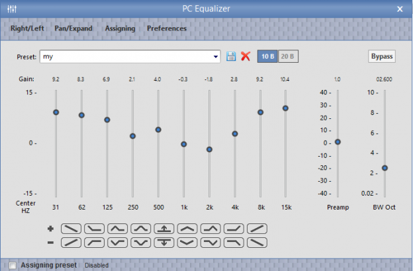Open the Preferences menu
The width and height of the screenshot is (413, 271).
[x=167, y=28]
